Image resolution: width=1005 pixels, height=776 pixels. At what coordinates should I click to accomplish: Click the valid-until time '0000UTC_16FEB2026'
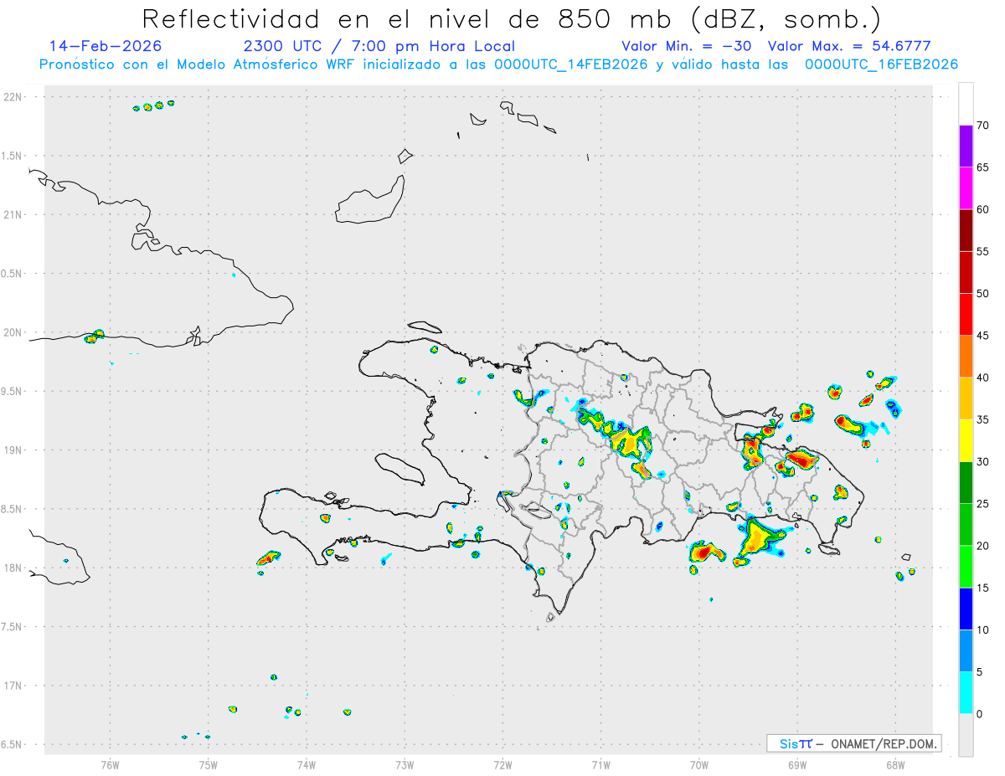(x=882, y=64)
